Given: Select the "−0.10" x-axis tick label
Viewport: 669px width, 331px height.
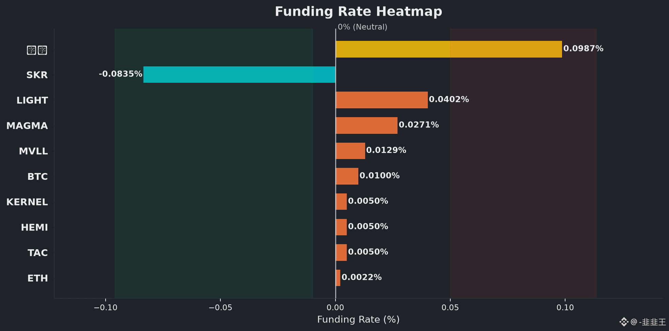Looking at the screenshot, I should pos(106,308).
